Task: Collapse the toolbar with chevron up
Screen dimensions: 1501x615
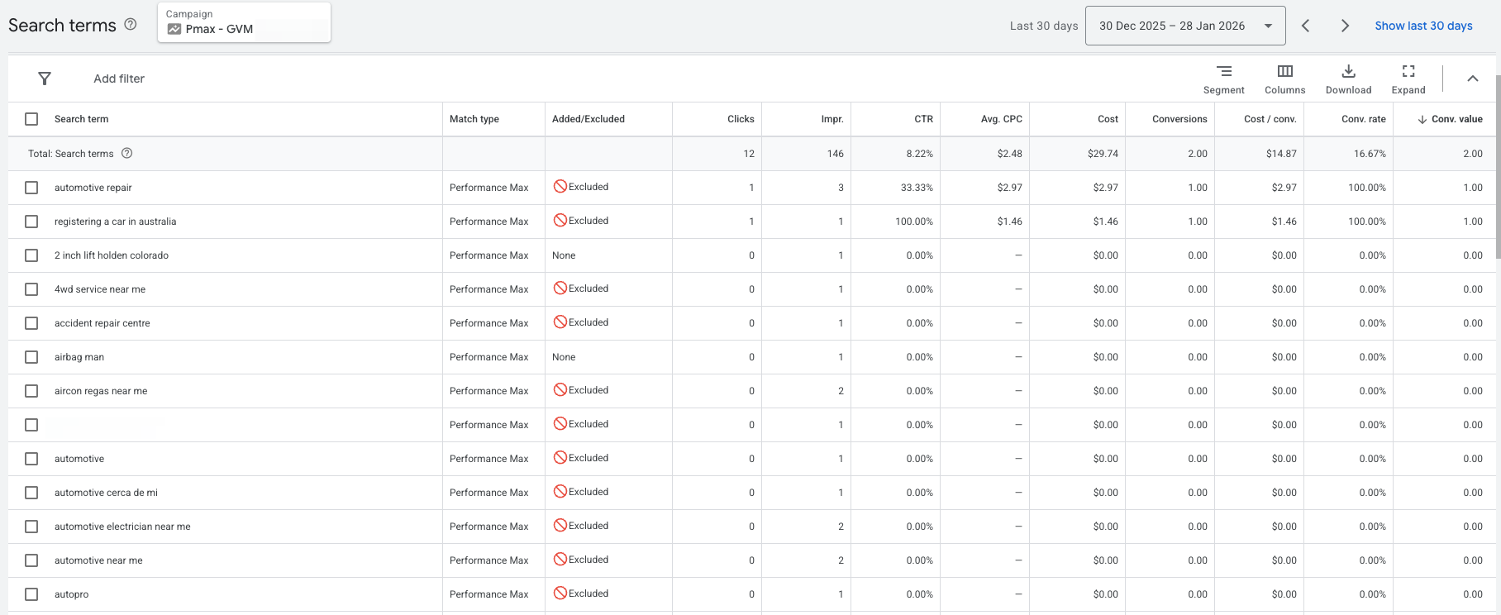Action: point(1472,79)
